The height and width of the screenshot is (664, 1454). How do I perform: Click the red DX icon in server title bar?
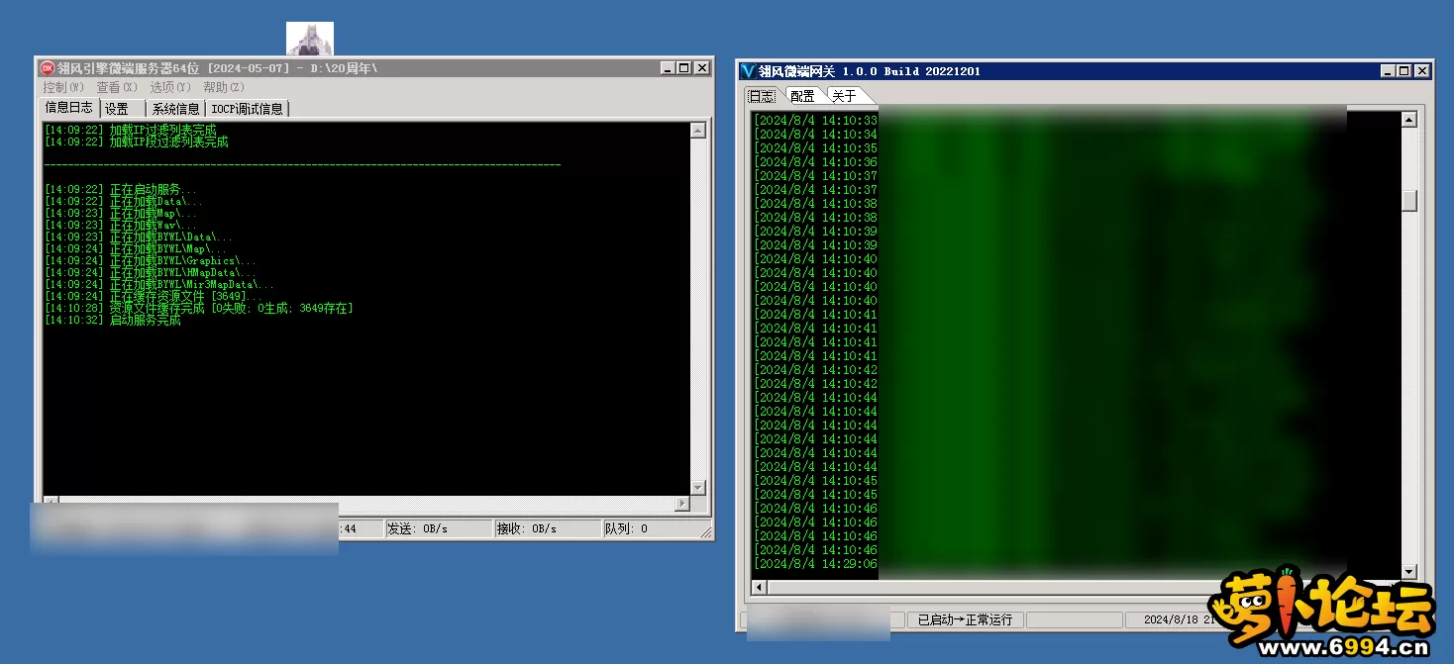point(47,68)
